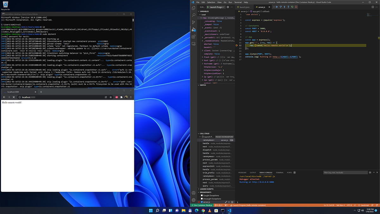Open the Source Control sidebar icon
This screenshot has width=380, height=214.
pyautogui.click(x=193, y=22)
